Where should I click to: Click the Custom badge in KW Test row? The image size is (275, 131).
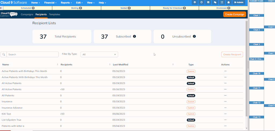tap(191, 114)
